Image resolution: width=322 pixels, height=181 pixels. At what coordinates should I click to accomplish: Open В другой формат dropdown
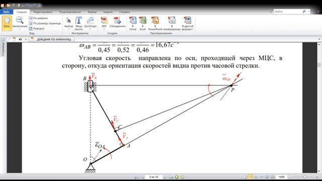coord(188,24)
